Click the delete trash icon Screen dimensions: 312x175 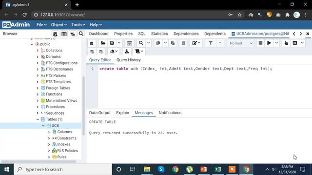pyautogui.click(x=183, y=43)
